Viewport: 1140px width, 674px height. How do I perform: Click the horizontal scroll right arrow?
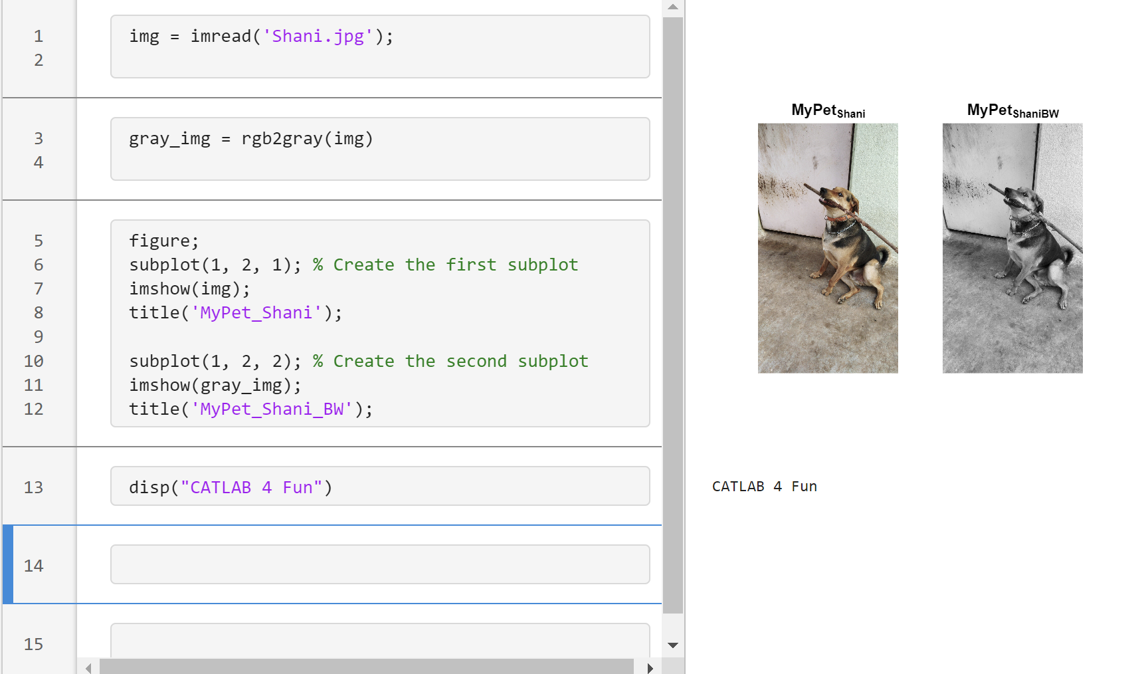[x=650, y=667]
